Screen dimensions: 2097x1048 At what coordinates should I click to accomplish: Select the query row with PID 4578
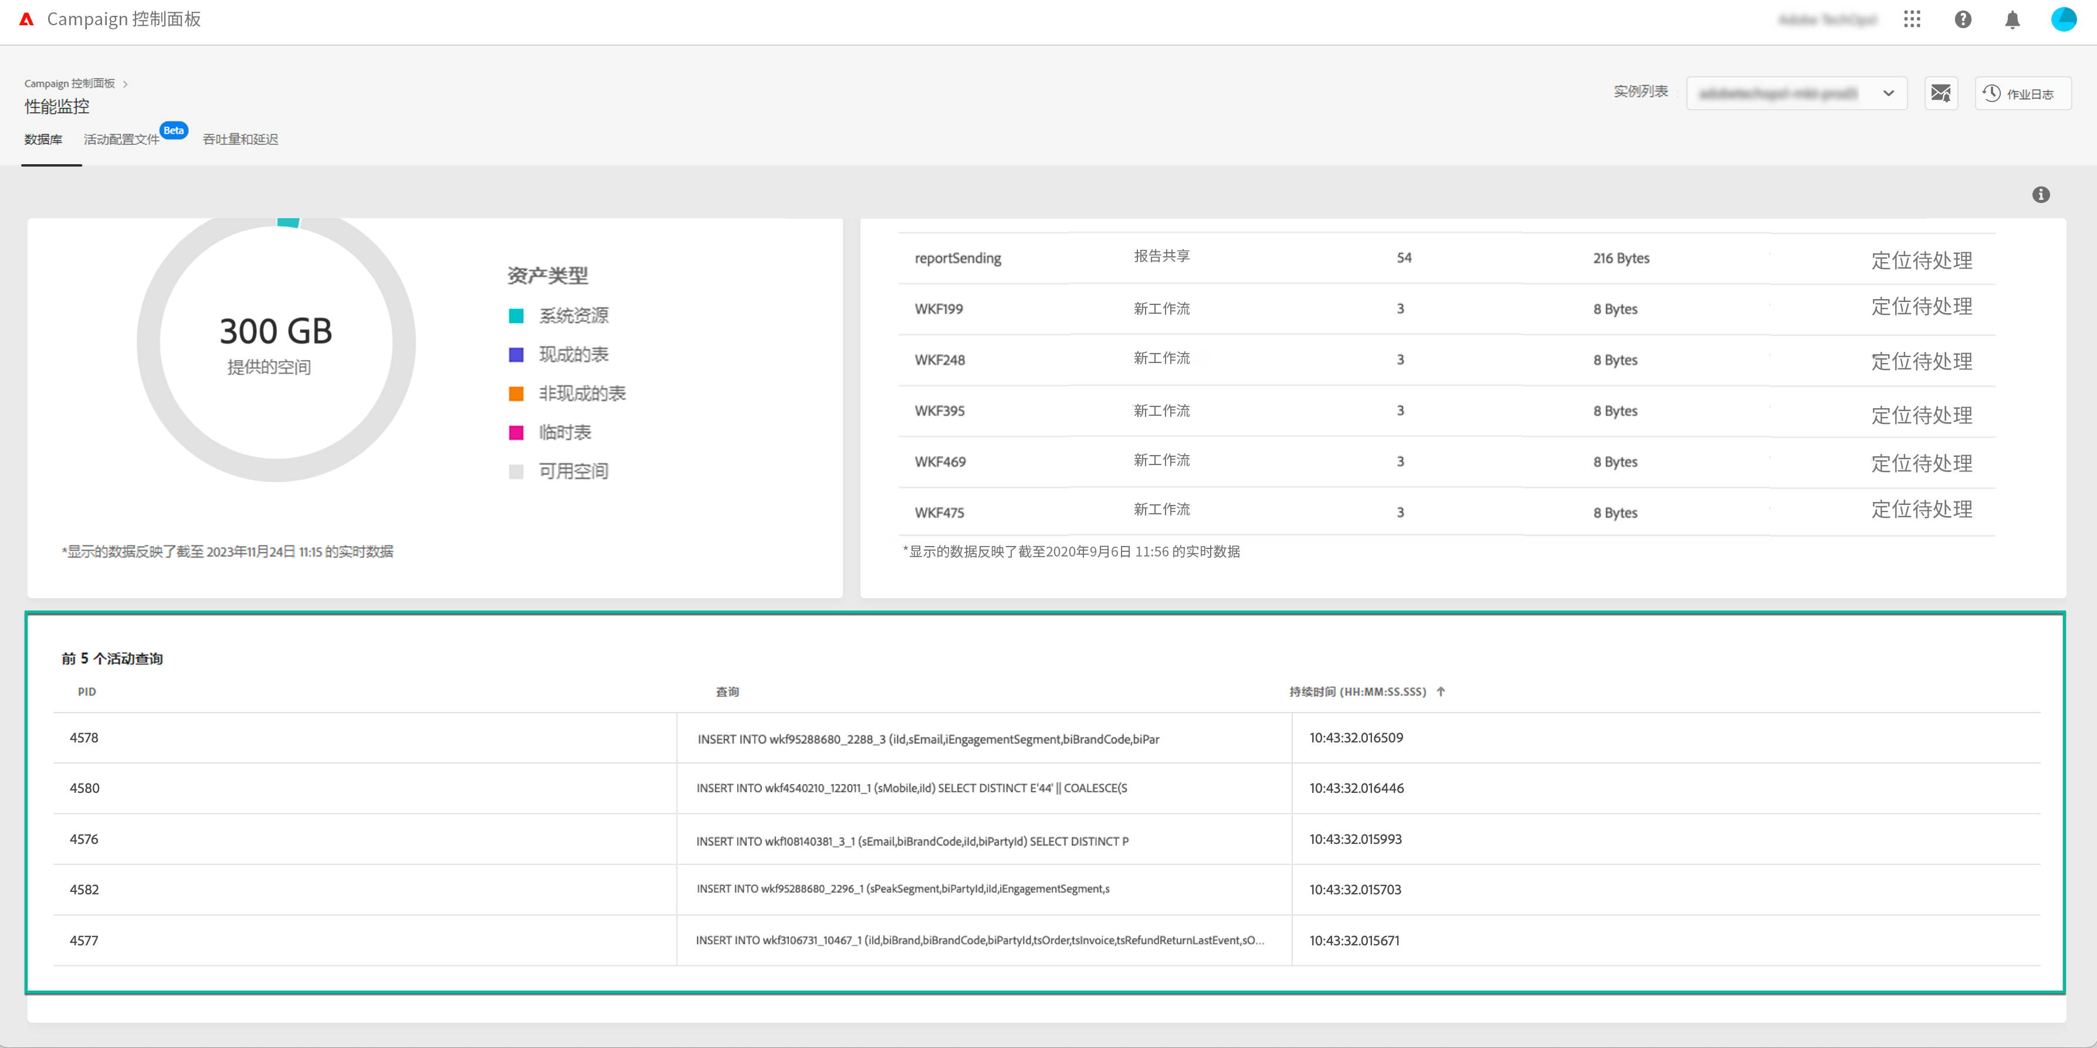tap(84, 738)
